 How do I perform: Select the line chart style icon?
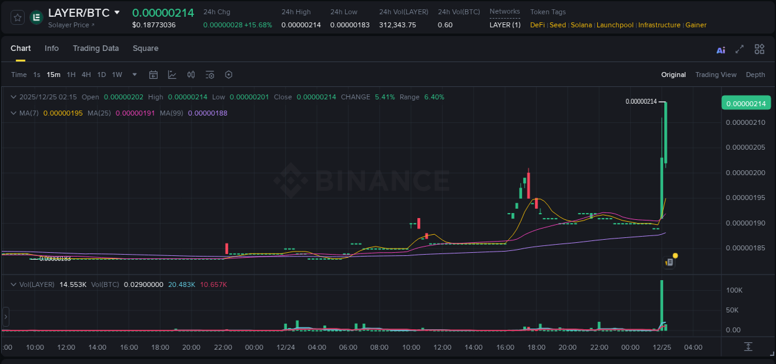(172, 75)
